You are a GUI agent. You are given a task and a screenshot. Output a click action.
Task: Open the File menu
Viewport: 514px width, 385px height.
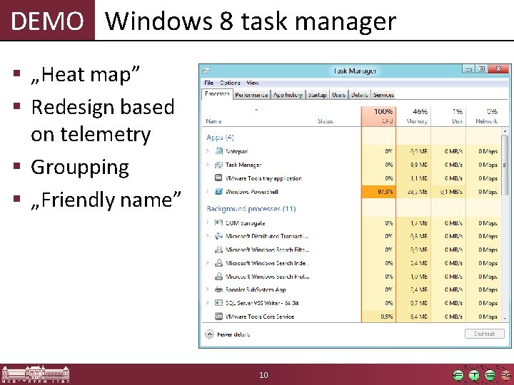click(x=208, y=83)
